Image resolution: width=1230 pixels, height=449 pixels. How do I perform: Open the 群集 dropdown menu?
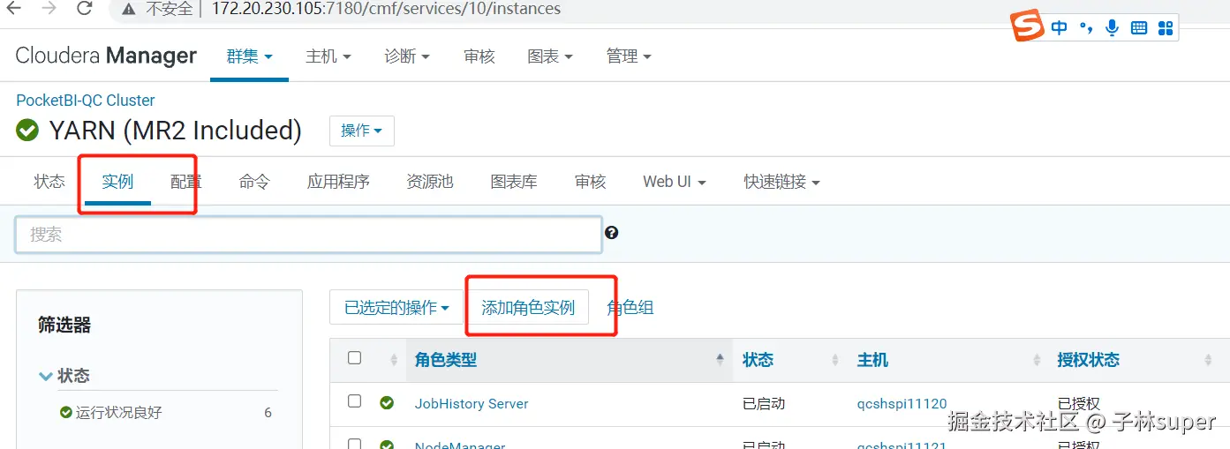[x=250, y=56]
